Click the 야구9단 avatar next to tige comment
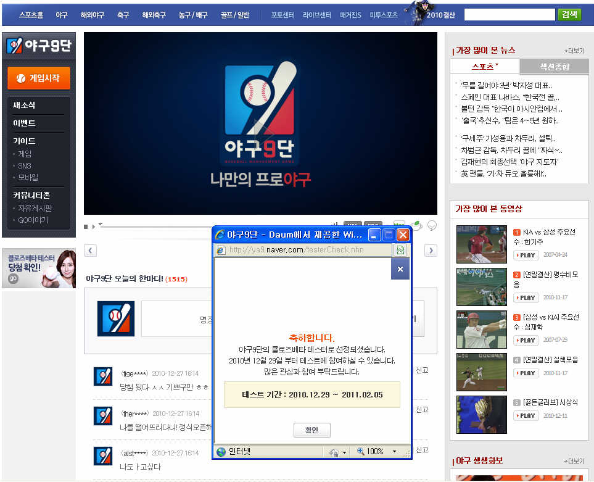Screen dimensions: 594x482 click(x=103, y=376)
